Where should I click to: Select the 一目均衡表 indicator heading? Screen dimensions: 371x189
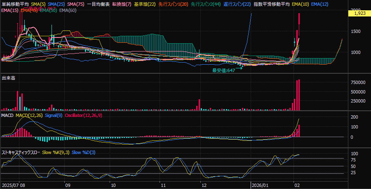pyautogui.click(x=99, y=4)
